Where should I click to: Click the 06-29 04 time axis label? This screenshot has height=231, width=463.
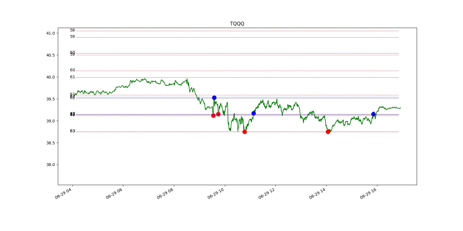(64, 193)
